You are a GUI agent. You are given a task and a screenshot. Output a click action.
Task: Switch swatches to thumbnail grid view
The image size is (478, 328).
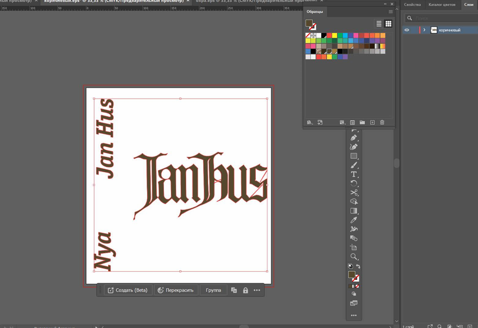pos(388,24)
